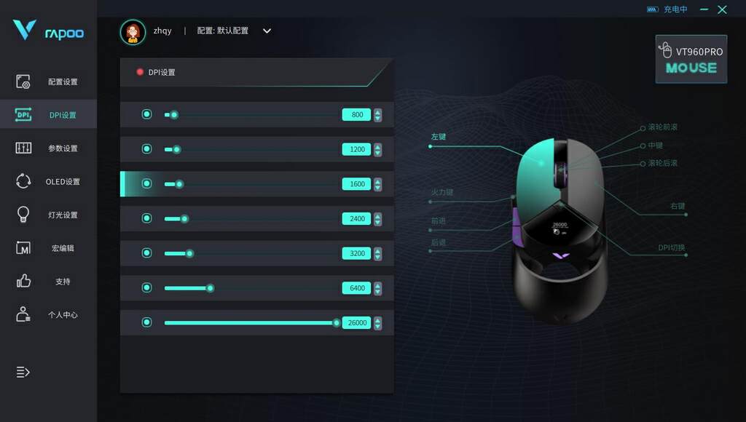This screenshot has width=746, height=422.
Task: Click the DPI切换 label on the mouse diagram
Action: pos(671,247)
